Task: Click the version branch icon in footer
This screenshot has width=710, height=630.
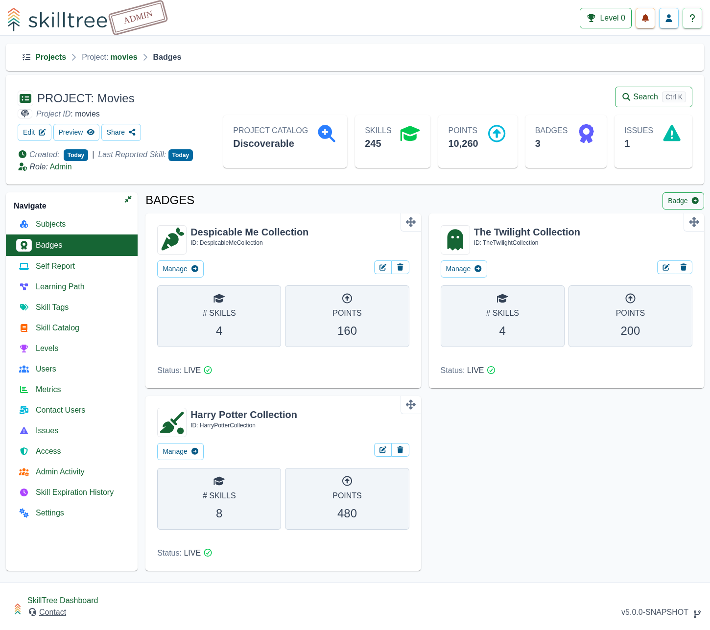Action: tap(697, 614)
